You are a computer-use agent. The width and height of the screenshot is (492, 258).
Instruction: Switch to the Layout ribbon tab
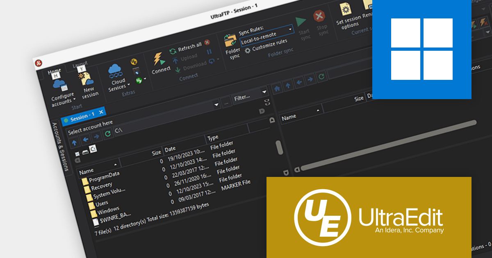click(80, 65)
